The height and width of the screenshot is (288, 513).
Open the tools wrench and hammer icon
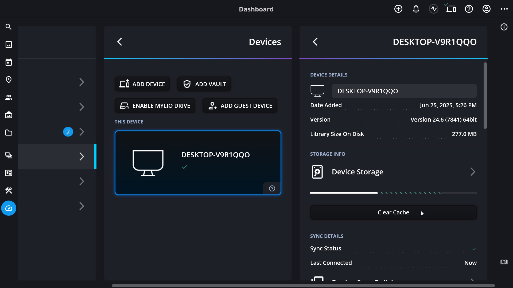(x=9, y=191)
